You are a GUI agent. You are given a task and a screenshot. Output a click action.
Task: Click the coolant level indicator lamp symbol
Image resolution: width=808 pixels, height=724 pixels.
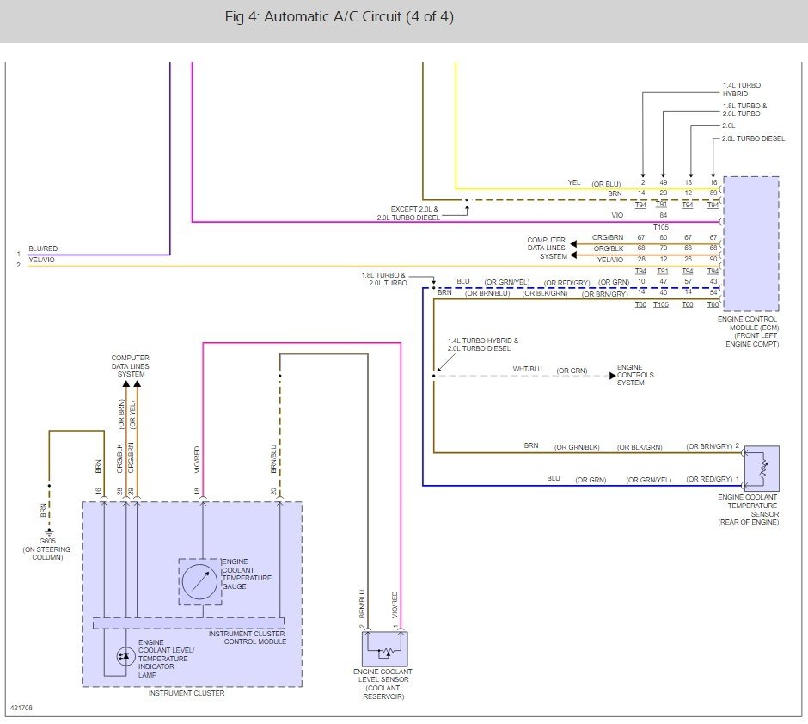pos(125,656)
